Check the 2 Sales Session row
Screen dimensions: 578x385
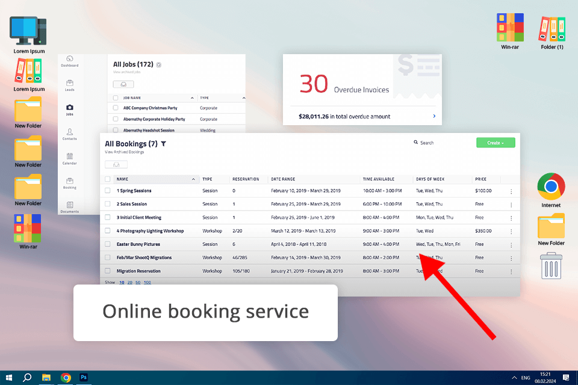(x=108, y=204)
